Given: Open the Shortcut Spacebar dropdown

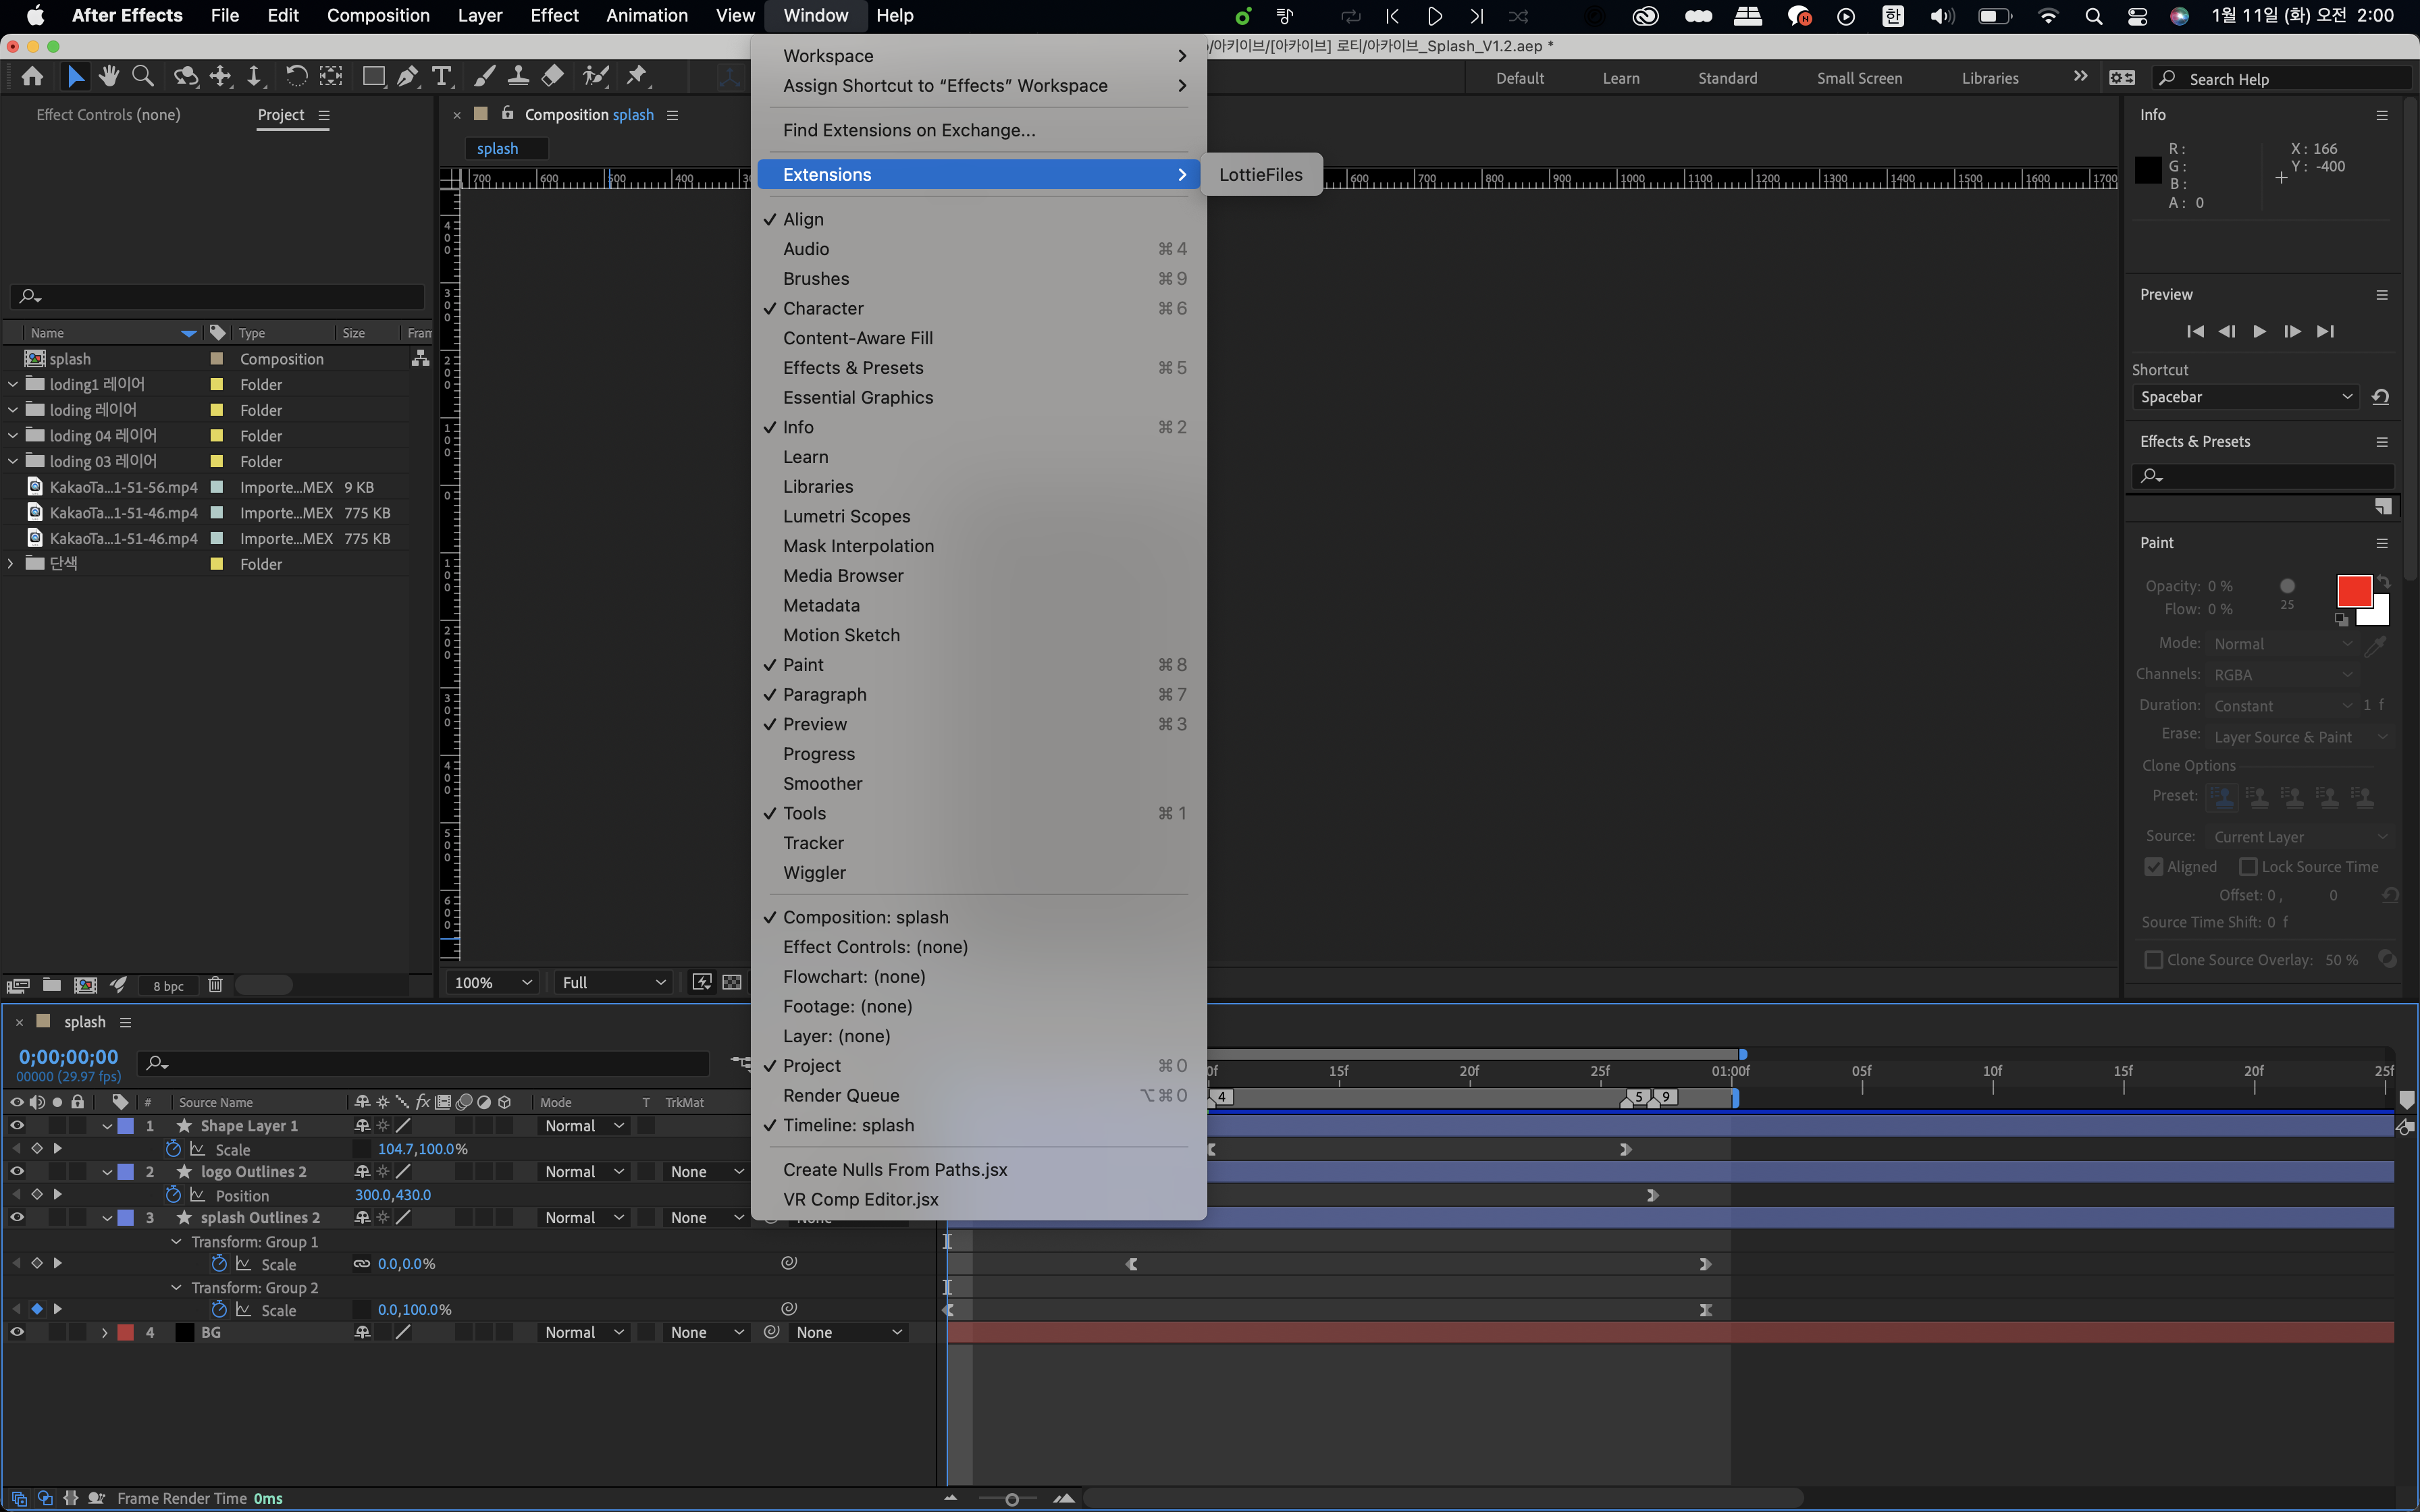Looking at the screenshot, I should coord(2245,397).
